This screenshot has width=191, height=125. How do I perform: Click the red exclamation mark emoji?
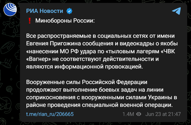(30, 20)
